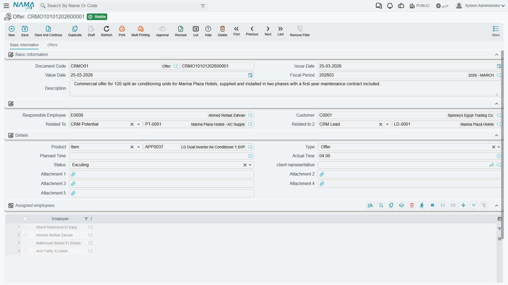Open System Administrator user menu

point(480,6)
